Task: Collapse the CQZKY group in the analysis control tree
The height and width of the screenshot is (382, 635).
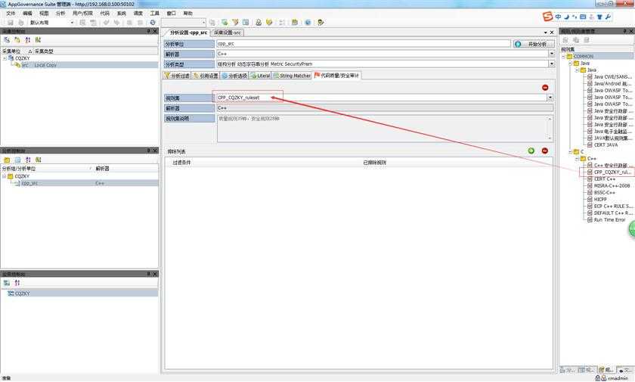Action: [5, 176]
